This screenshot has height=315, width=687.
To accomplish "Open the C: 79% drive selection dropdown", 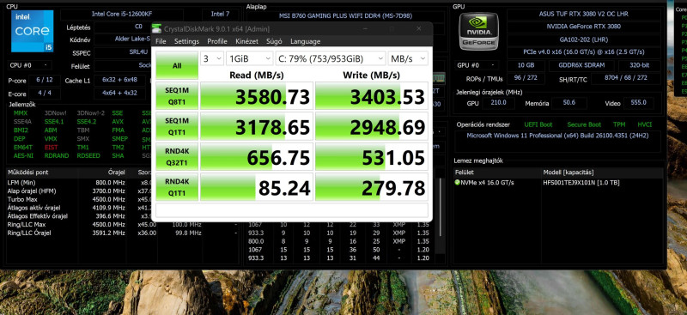I will [331, 58].
